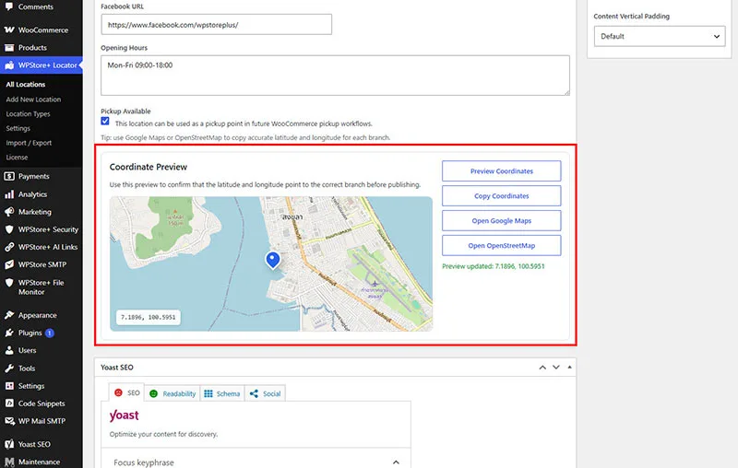Click the Open Google Maps button

[501, 221]
